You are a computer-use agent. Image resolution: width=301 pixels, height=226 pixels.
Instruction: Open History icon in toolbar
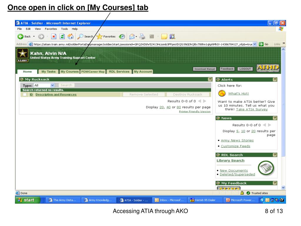(x=122, y=36)
